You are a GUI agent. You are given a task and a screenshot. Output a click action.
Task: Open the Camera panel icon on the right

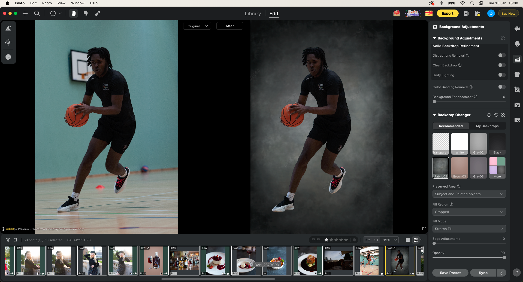[517, 105]
